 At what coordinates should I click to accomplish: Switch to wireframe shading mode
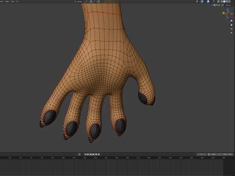tap(222, 1)
